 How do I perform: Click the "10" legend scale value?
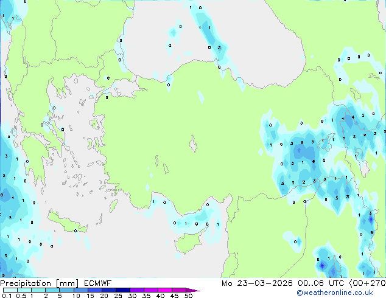pos(76,296)
